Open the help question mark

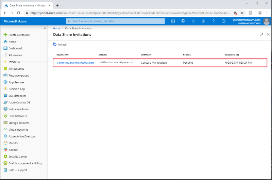pyautogui.click(x=214, y=21)
